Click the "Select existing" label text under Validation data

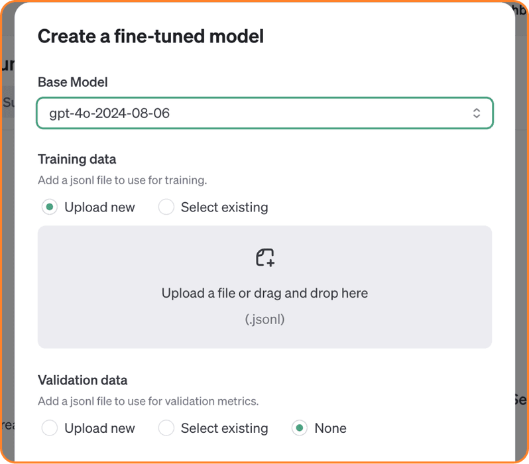click(x=224, y=428)
